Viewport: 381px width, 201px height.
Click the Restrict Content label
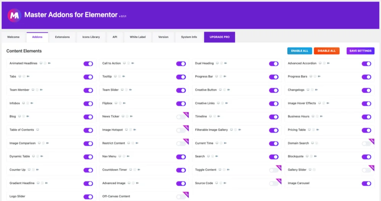(114, 143)
